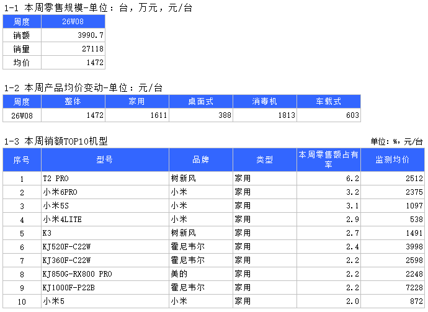Click the 车载式 column header

click(x=329, y=101)
